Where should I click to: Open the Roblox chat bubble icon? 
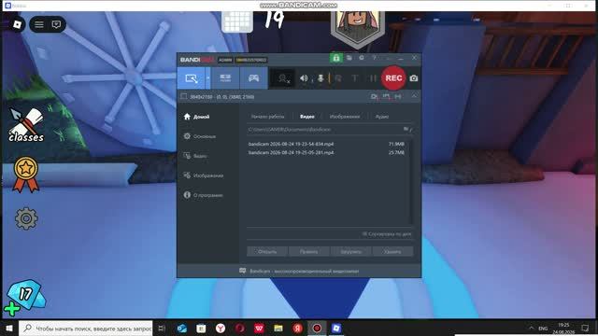tap(56, 24)
